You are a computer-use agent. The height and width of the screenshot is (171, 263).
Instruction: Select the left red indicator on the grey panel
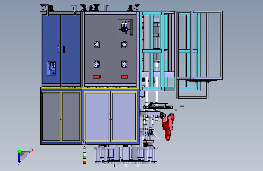pyautogui.click(x=97, y=77)
